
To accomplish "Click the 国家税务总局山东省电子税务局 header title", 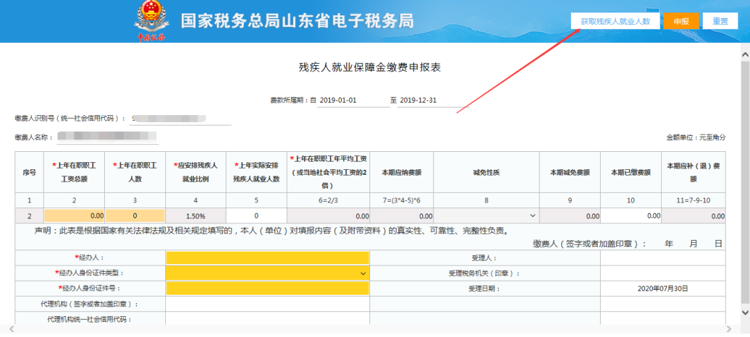I will (x=297, y=21).
